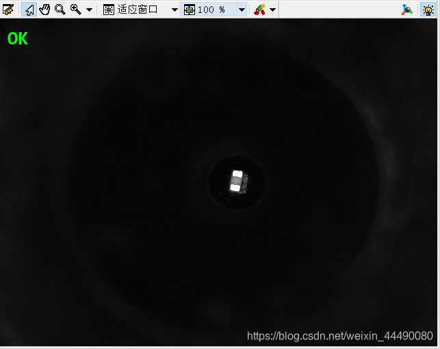The height and width of the screenshot is (349, 440).
Task: Click the 3D axes plot mode icon
Action: tap(406, 10)
